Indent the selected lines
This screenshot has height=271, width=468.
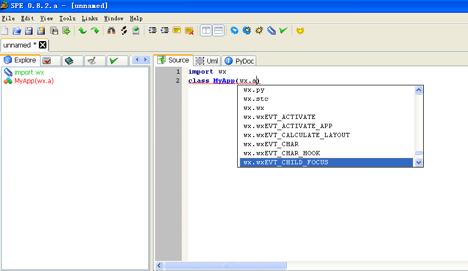point(152,30)
